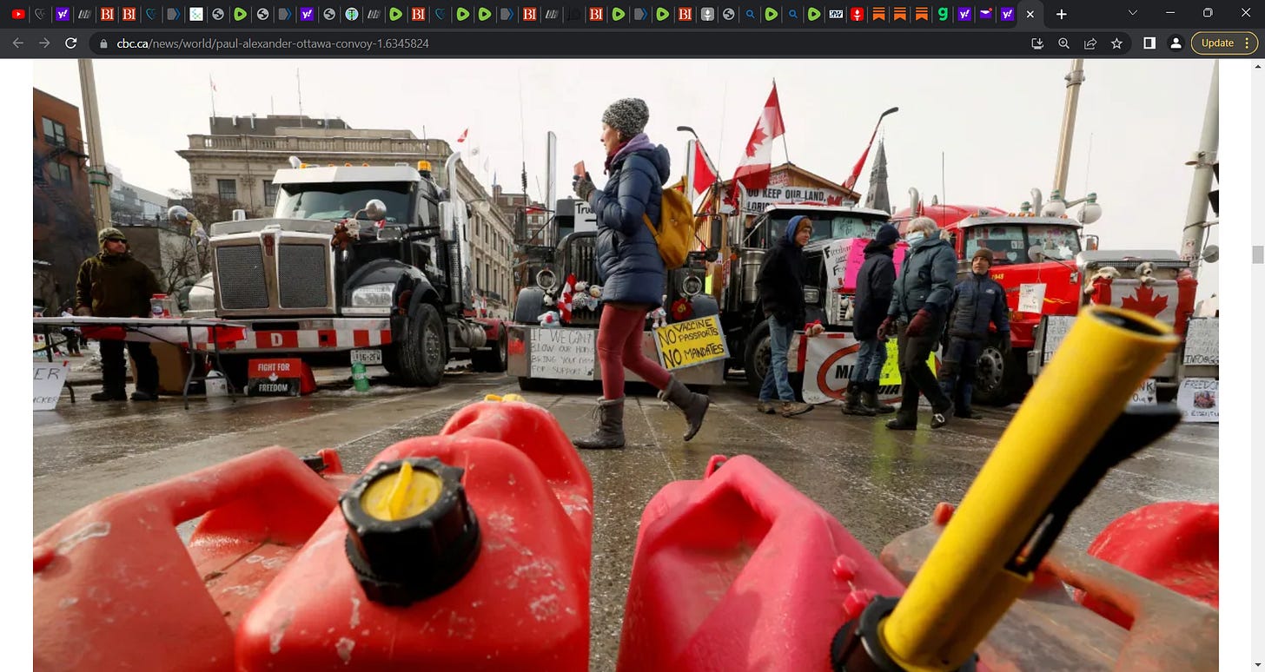Expand the tab search dropdown chevron
1265x672 pixels.
tap(1133, 13)
